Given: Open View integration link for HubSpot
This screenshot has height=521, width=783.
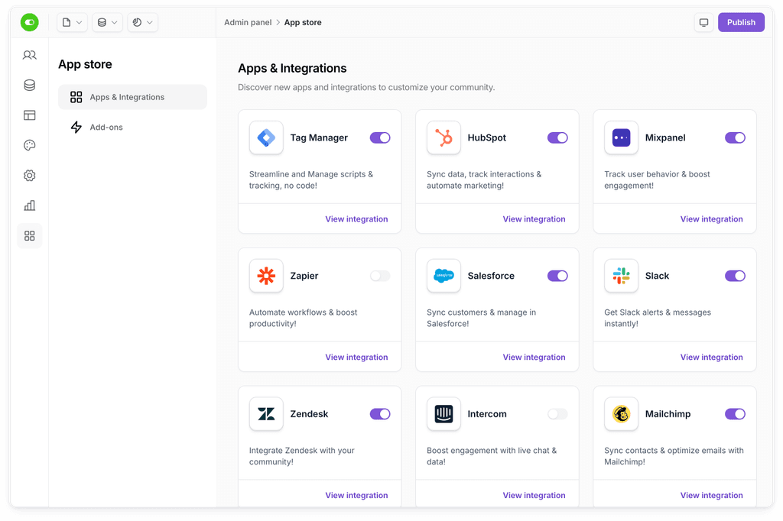Looking at the screenshot, I should tap(534, 219).
